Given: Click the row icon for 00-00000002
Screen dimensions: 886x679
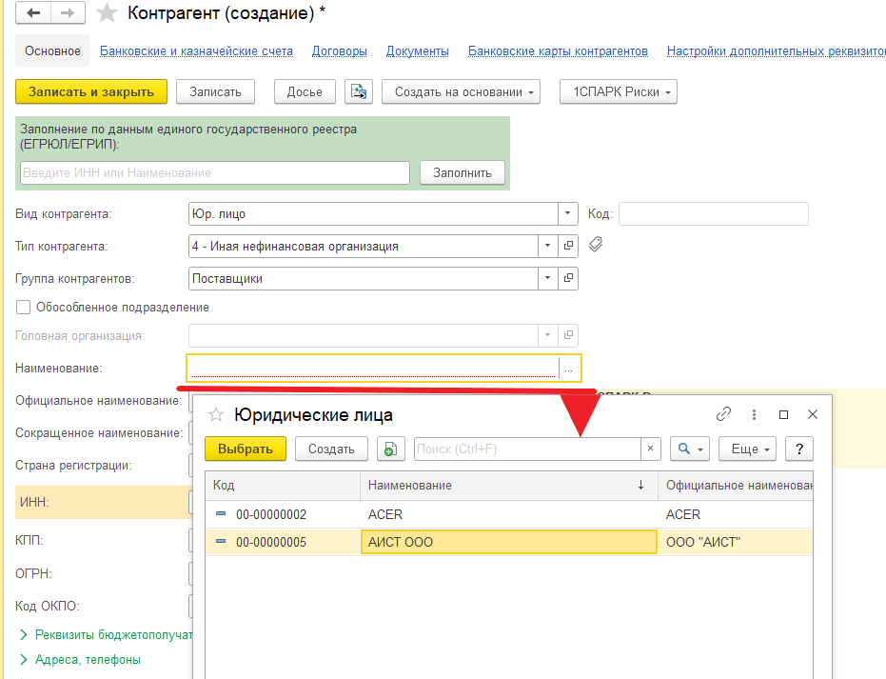Looking at the screenshot, I should 221,514.
